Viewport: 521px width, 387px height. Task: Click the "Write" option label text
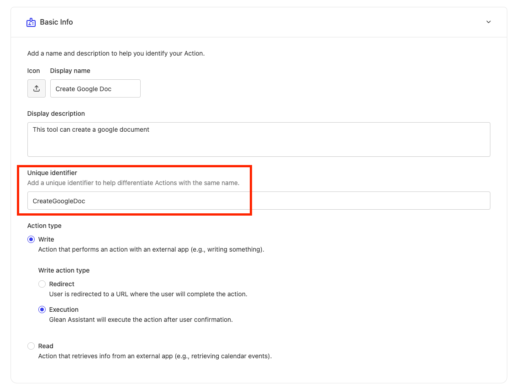tap(46, 239)
